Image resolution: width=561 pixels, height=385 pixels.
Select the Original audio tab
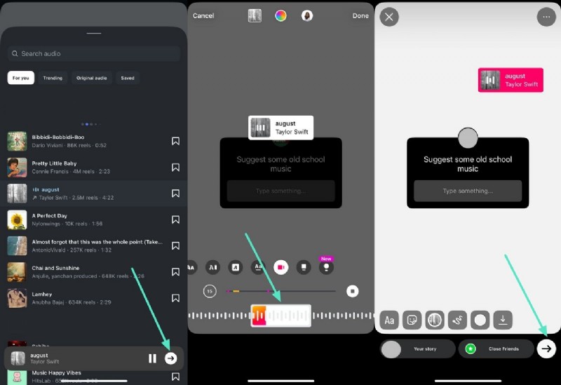[x=91, y=78]
